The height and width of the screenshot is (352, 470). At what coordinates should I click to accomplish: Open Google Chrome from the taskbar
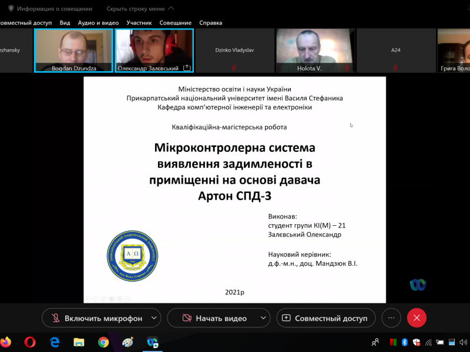(x=103, y=342)
